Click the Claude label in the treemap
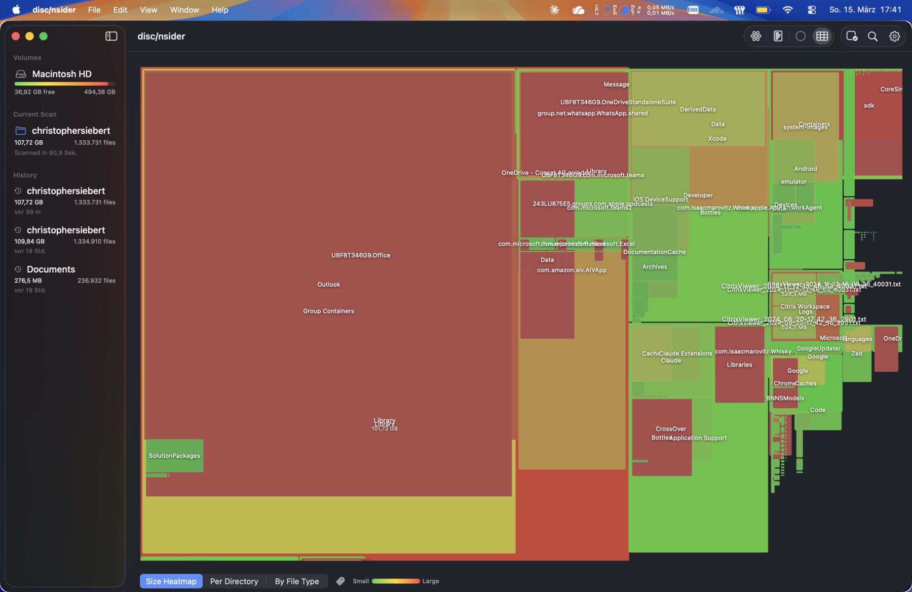This screenshot has width=912, height=592. pyautogui.click(x=671, y=361)
